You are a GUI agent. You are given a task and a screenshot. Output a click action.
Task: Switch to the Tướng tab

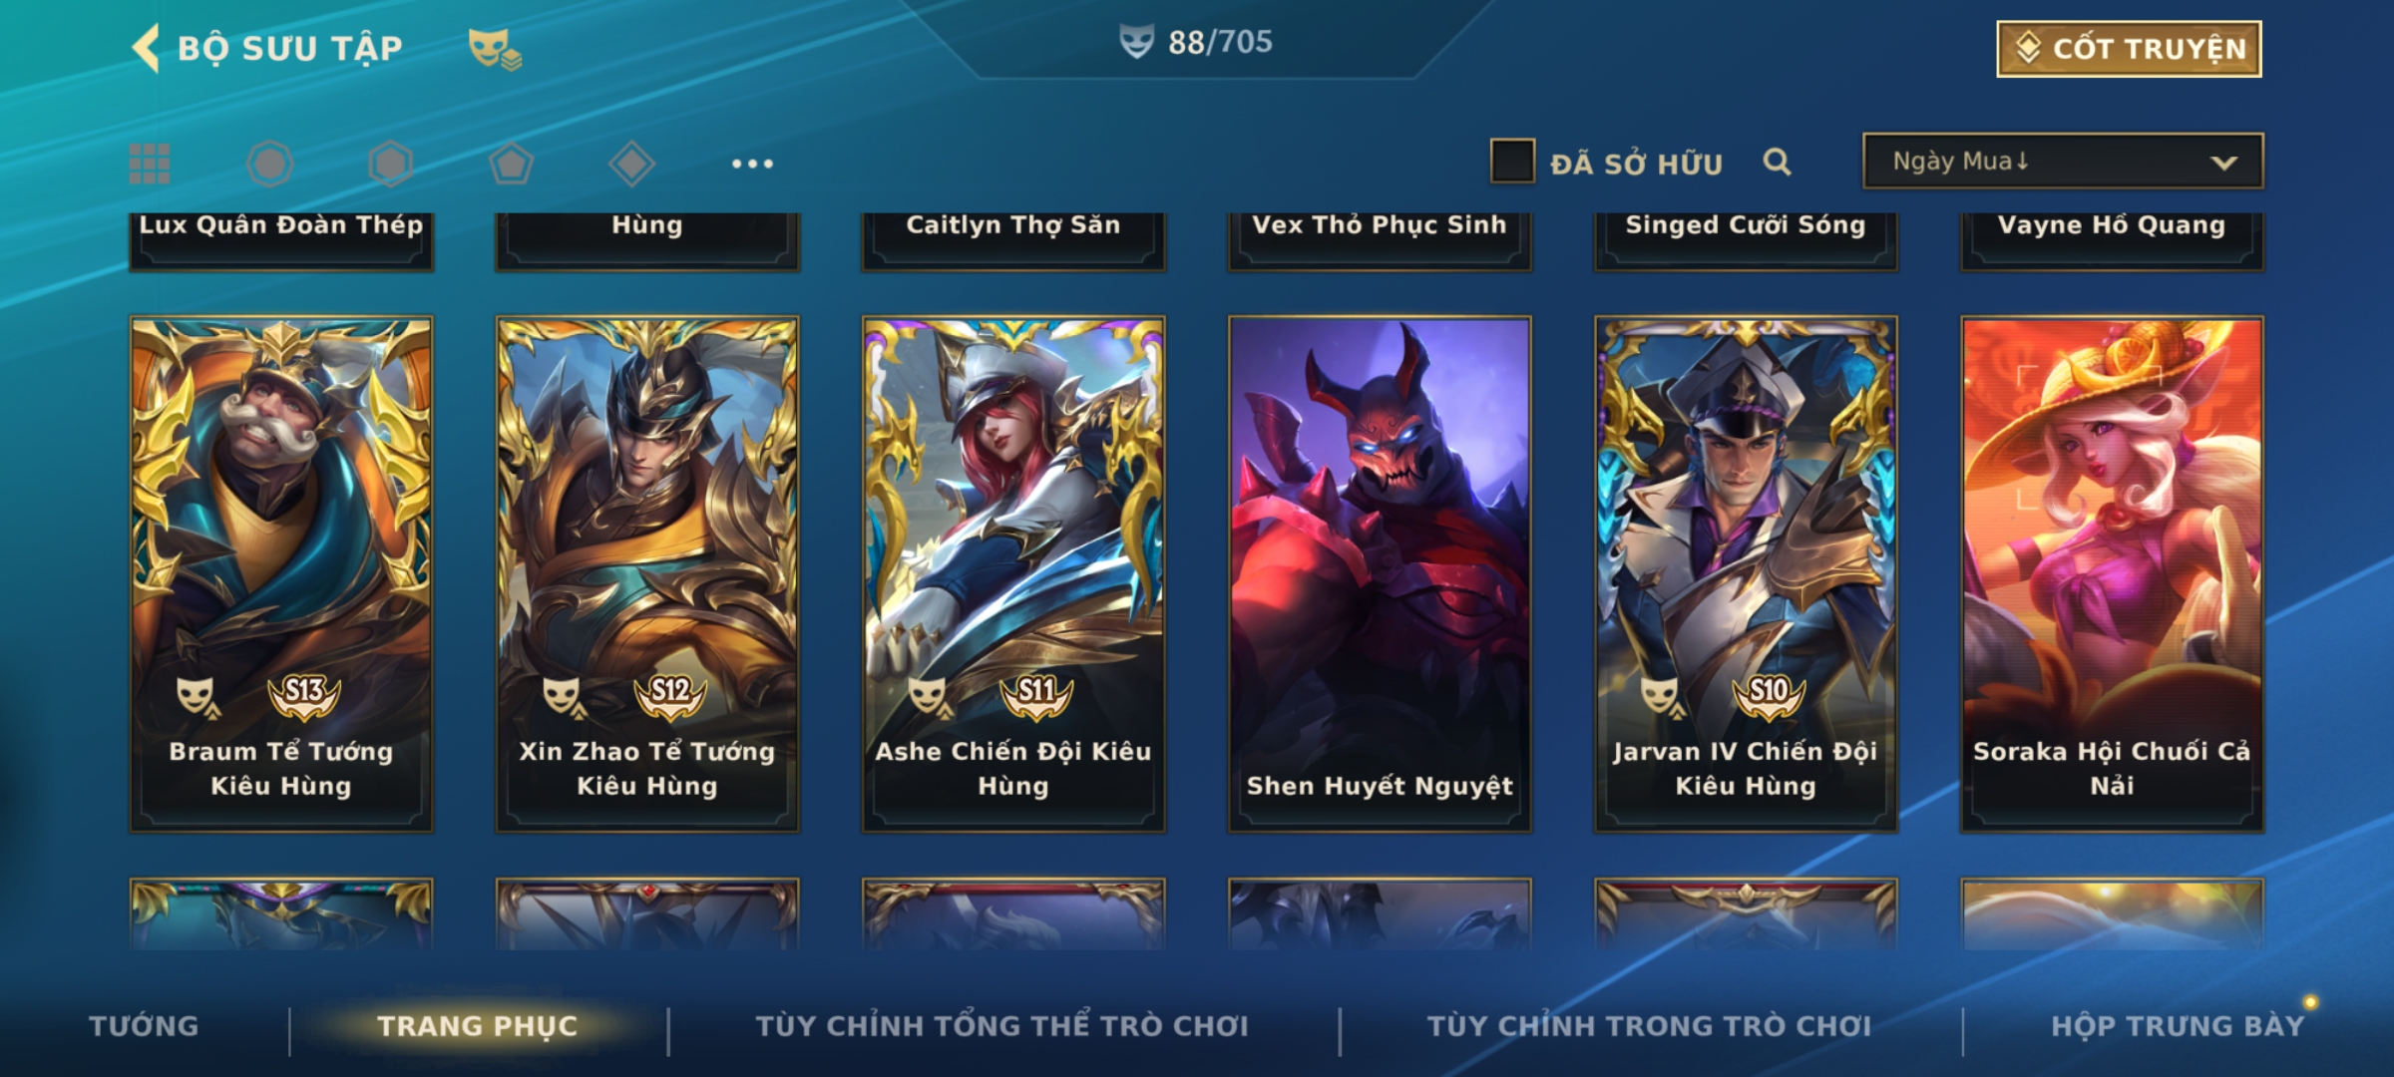tap(144, 1026)
